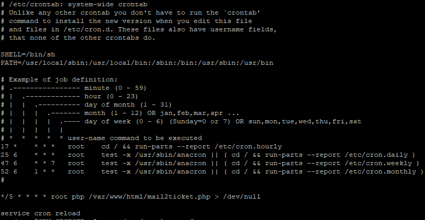Click the '/dev/null' redirect target

pos(241,196)
